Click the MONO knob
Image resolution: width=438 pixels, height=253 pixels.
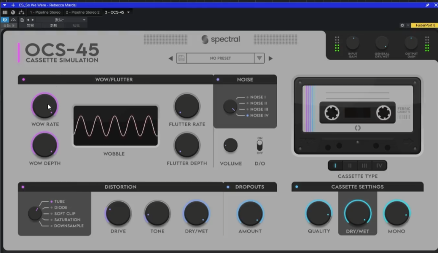397,213
